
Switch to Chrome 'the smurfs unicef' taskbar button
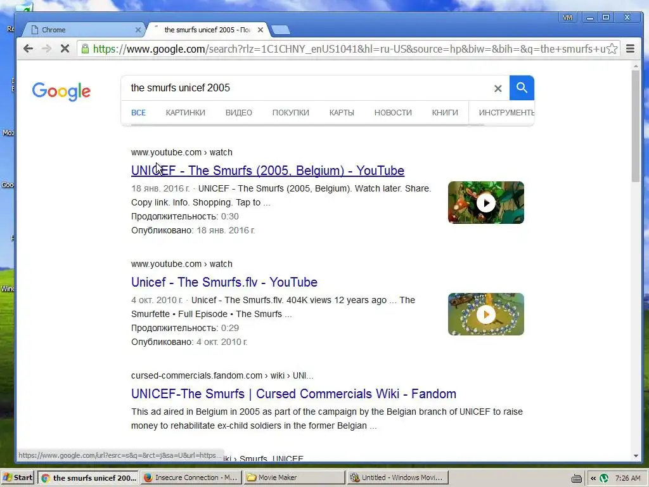88,477
